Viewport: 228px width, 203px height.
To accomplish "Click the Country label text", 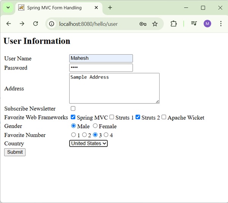I will (14, 144).
